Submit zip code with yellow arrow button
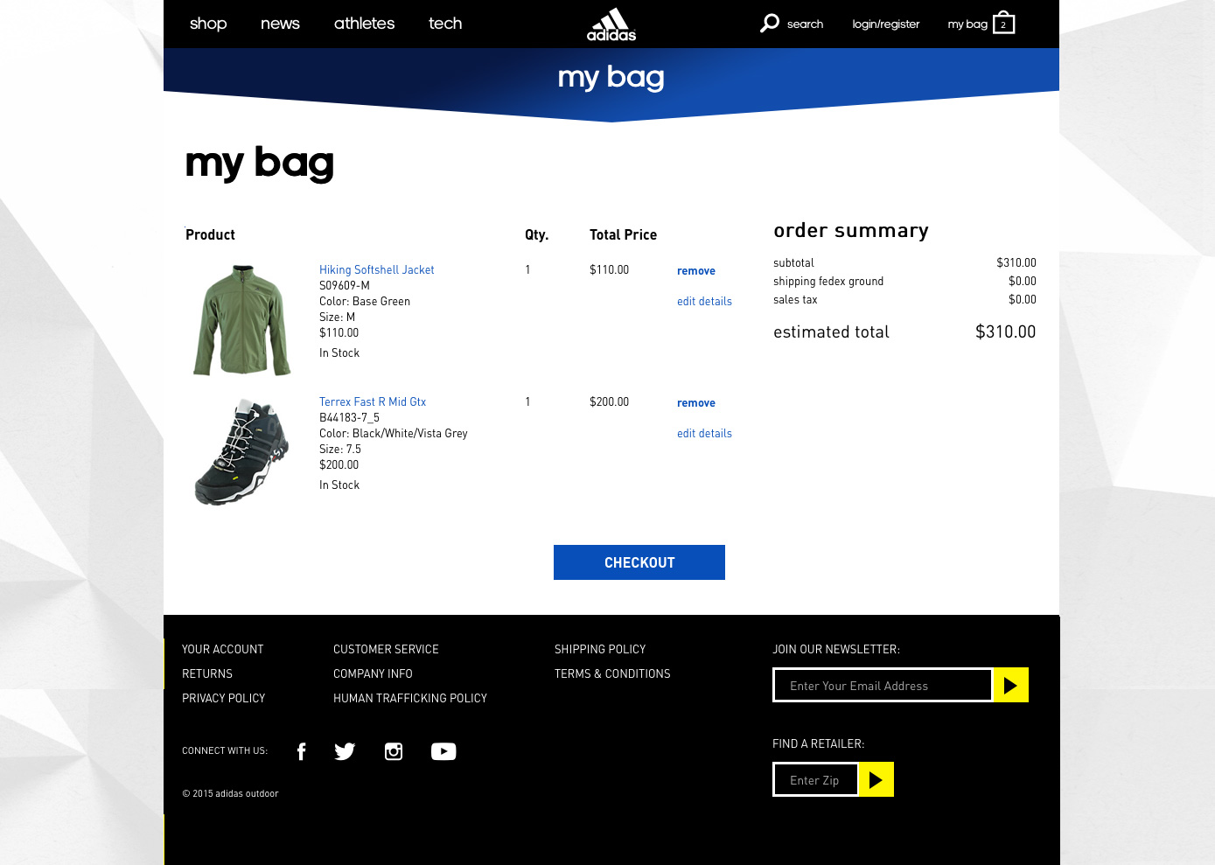 click(x=876, y=780)
